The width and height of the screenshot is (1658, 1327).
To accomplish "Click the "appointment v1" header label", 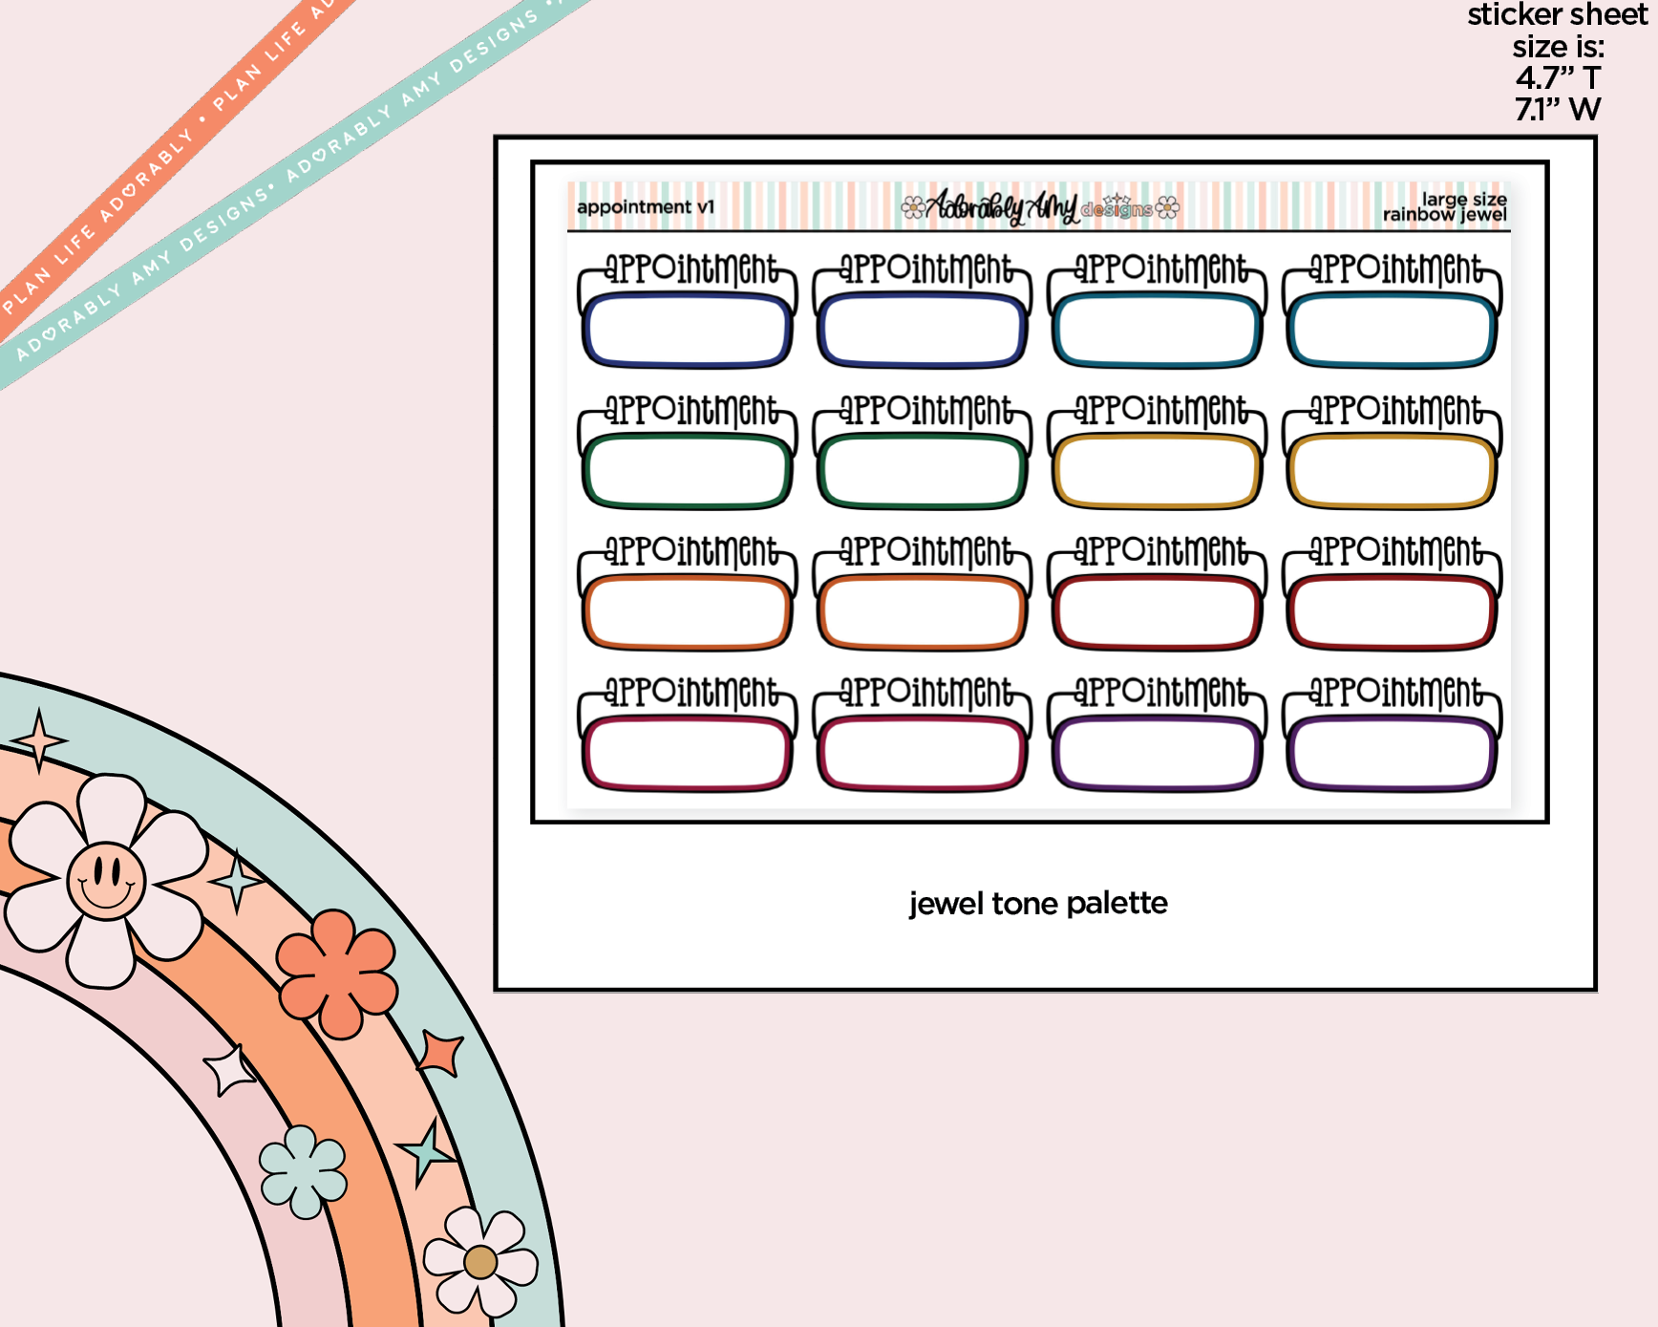I will tap(646, 207).
